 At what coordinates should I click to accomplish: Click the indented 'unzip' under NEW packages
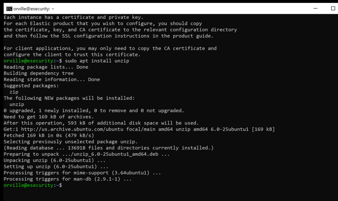tap(17, 104)
